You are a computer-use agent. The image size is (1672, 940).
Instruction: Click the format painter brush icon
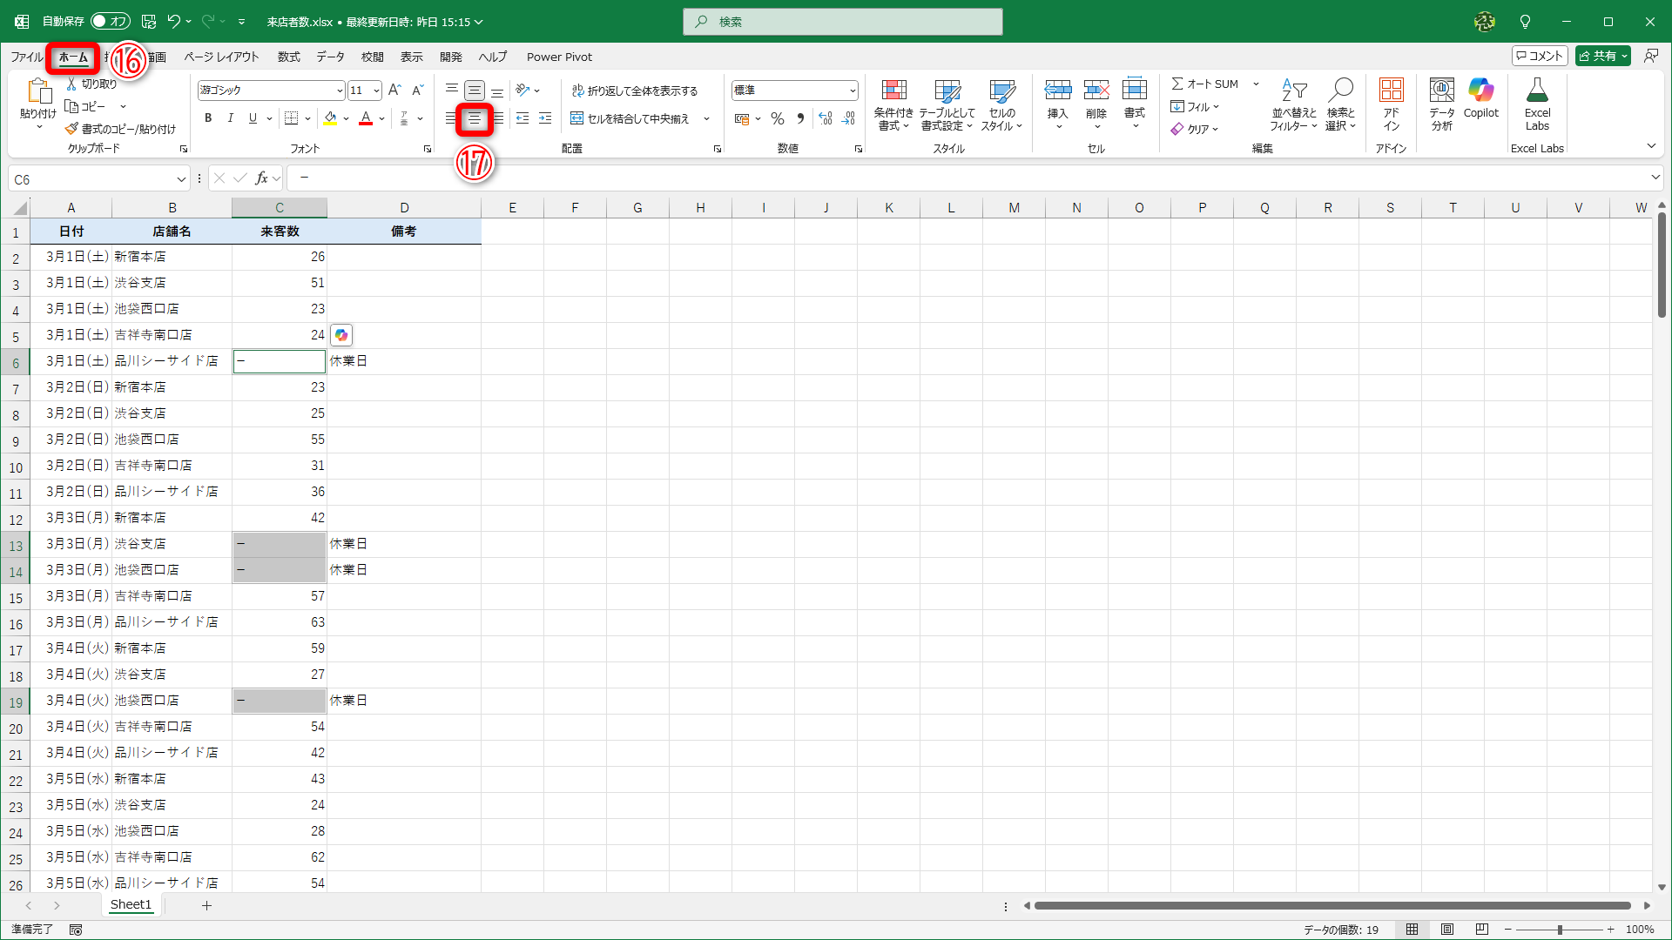tap(72, 129)
